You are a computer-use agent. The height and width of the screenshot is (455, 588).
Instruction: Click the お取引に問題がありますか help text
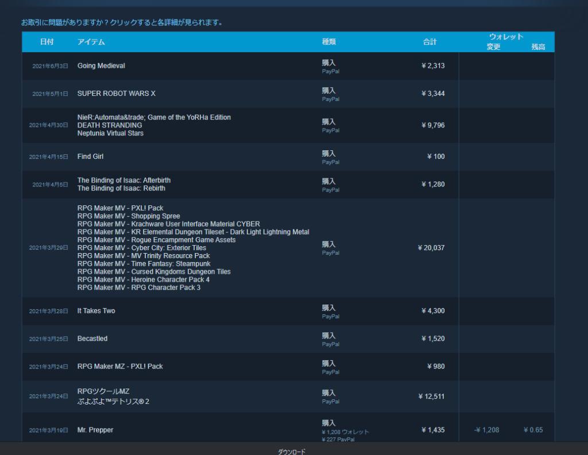click(x=122, y=23)
